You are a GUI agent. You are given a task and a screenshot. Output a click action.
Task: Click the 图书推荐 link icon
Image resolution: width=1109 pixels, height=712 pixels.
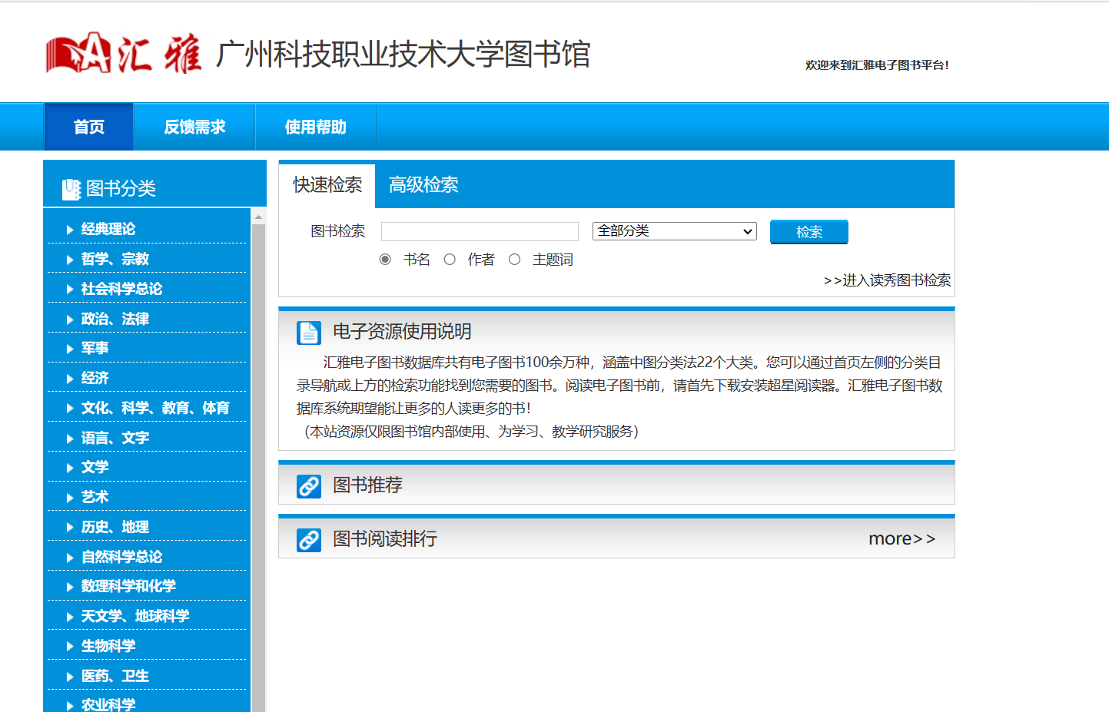[x=308, y=486]
